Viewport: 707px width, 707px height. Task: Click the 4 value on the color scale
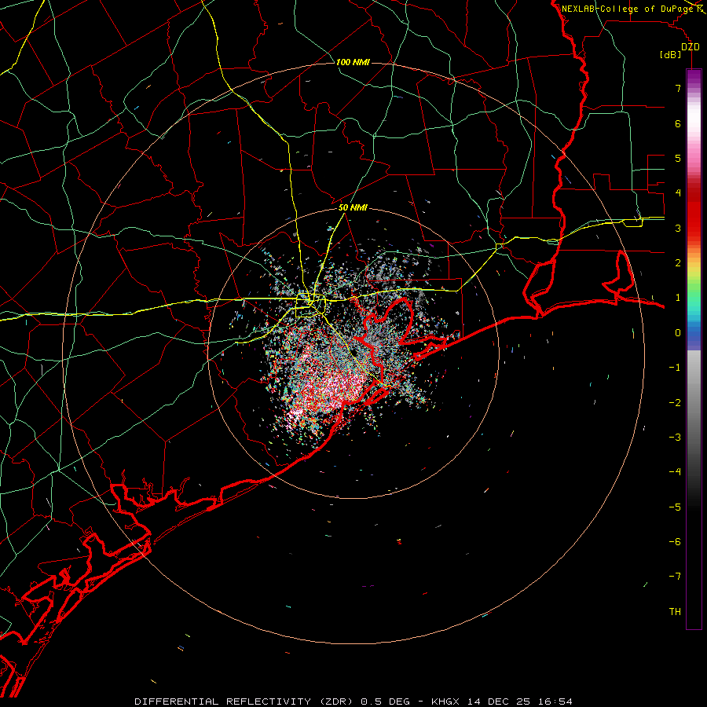[x=678, y=193]
